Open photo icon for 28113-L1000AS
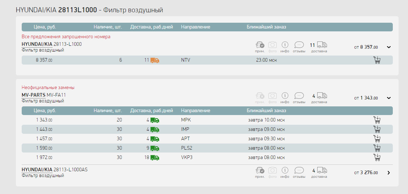Screen dimensions: 408x194 click(x=272, y=171)
